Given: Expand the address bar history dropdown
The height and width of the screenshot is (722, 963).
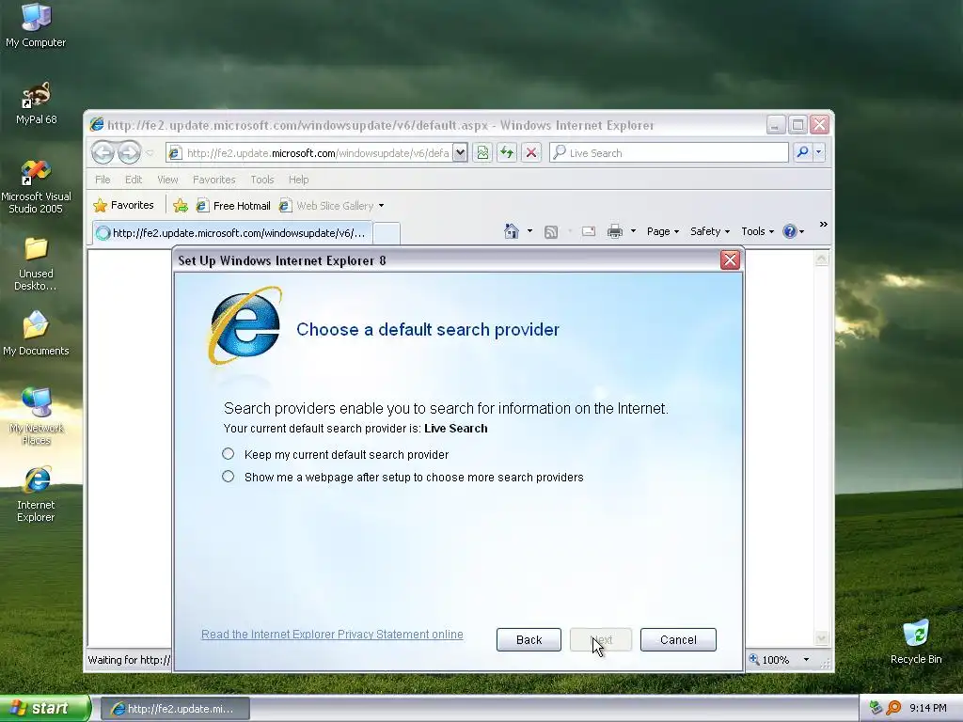Looking at the screenshot, I should click(460, 152).
